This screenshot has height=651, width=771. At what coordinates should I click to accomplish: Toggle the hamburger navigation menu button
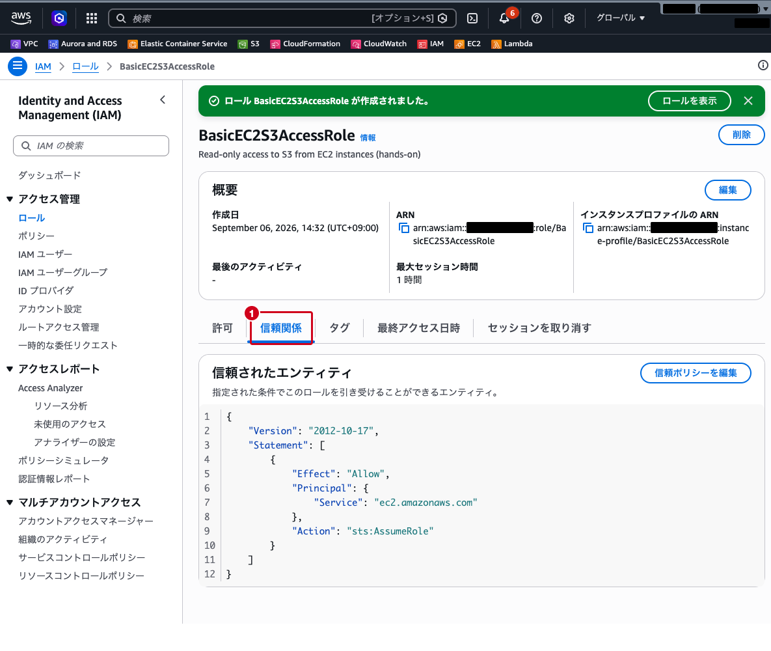point(17,66)
